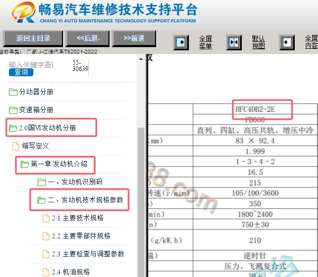Click the document icon of 2.1 主要技术规格
The width and height of the screenshot is (318, 277).
pyautogui.click(x=46, y=218)
